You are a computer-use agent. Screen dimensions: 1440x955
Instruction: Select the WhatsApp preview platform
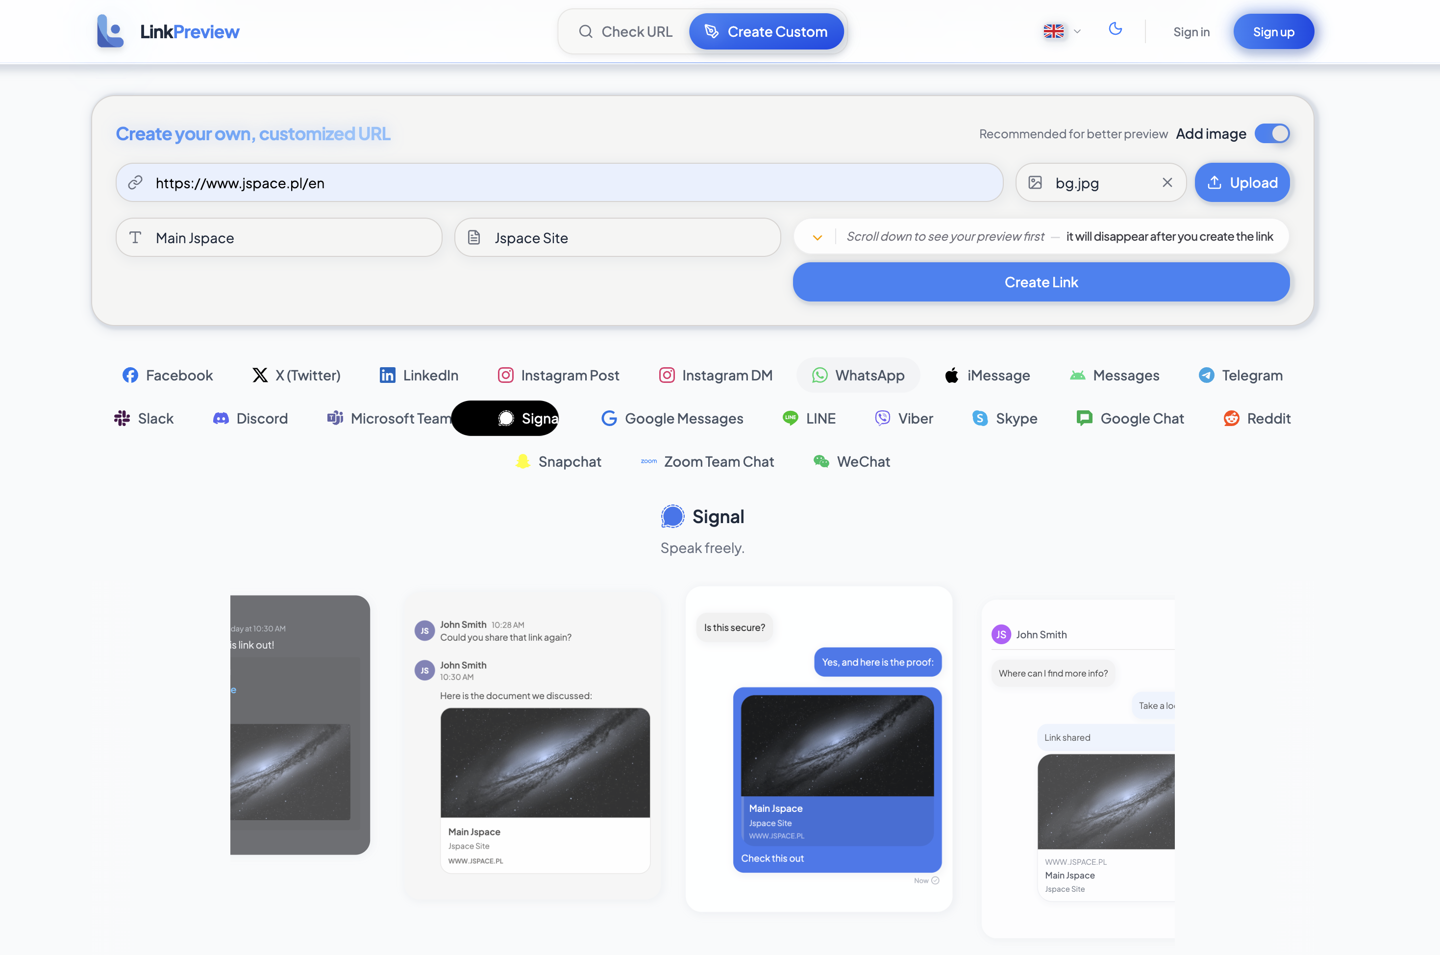click(x=858, y=375)
